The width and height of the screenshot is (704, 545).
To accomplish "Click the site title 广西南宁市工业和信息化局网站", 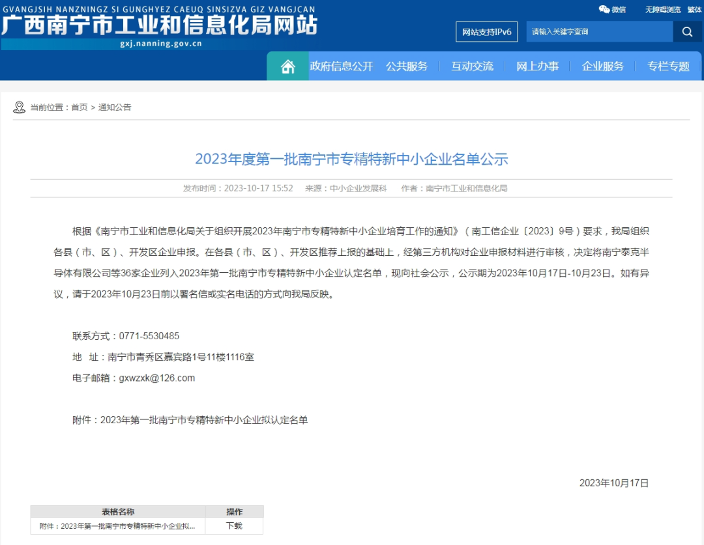I will point(160,25).
